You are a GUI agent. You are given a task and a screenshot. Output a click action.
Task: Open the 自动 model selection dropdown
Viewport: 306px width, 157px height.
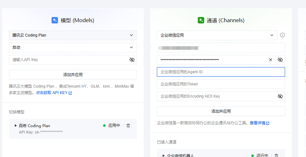[73, 48]
